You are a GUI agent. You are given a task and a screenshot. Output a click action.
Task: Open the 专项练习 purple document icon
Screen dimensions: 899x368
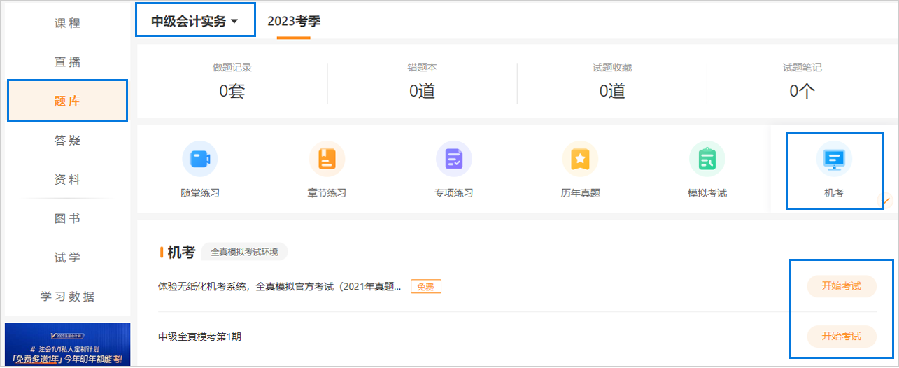point(453,159)
